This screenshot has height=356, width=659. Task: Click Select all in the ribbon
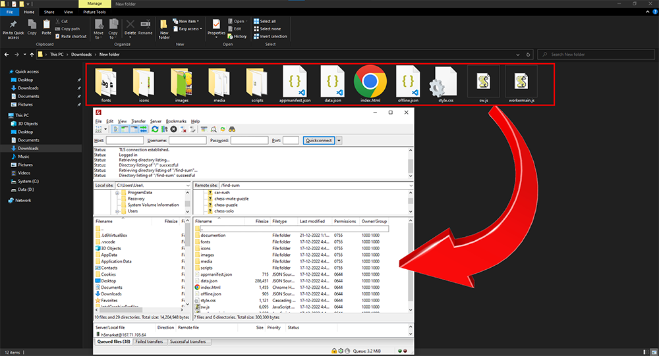(267, 21)
